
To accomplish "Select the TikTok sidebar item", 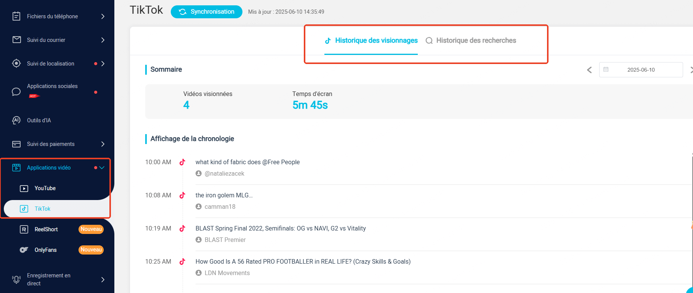I will 57,209.
